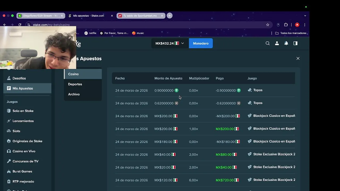Open the user profile icon
This screenshot has width=340, height=191.
coord(277,43)
